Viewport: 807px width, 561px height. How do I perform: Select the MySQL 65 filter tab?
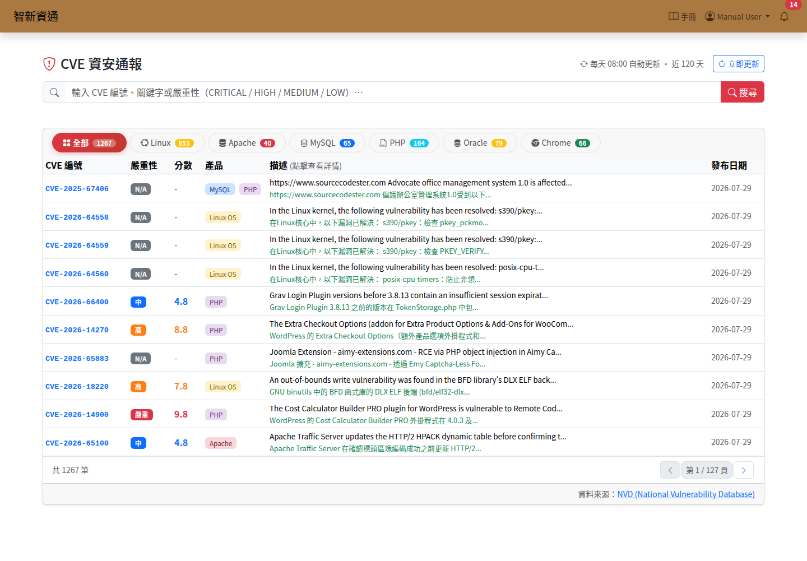(327, 143)
